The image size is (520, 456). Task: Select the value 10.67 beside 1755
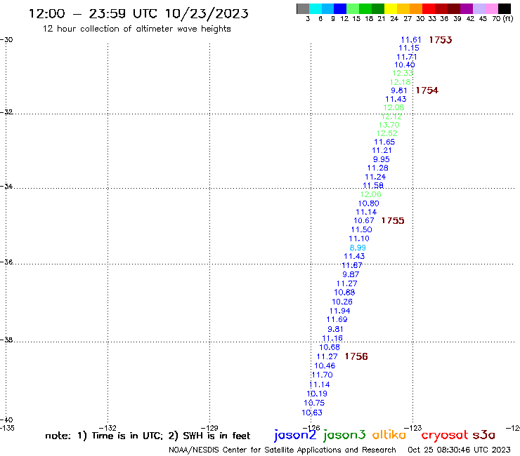(364, 220)
